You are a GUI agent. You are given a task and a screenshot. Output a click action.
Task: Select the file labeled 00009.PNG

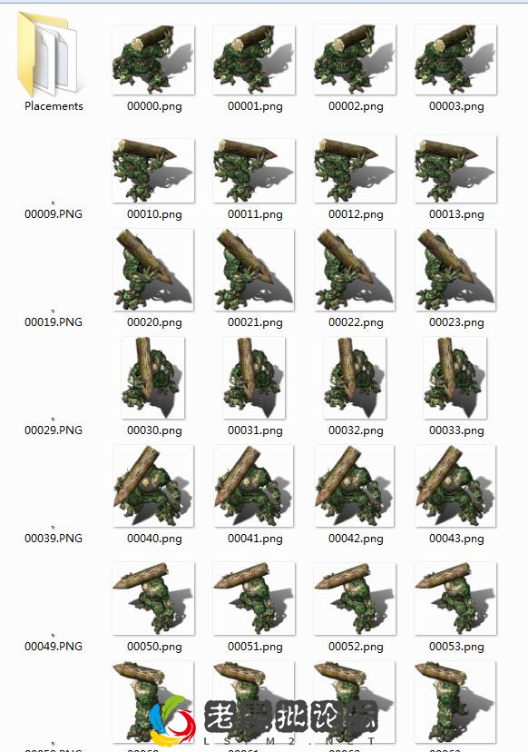click(x=54, y=214)
